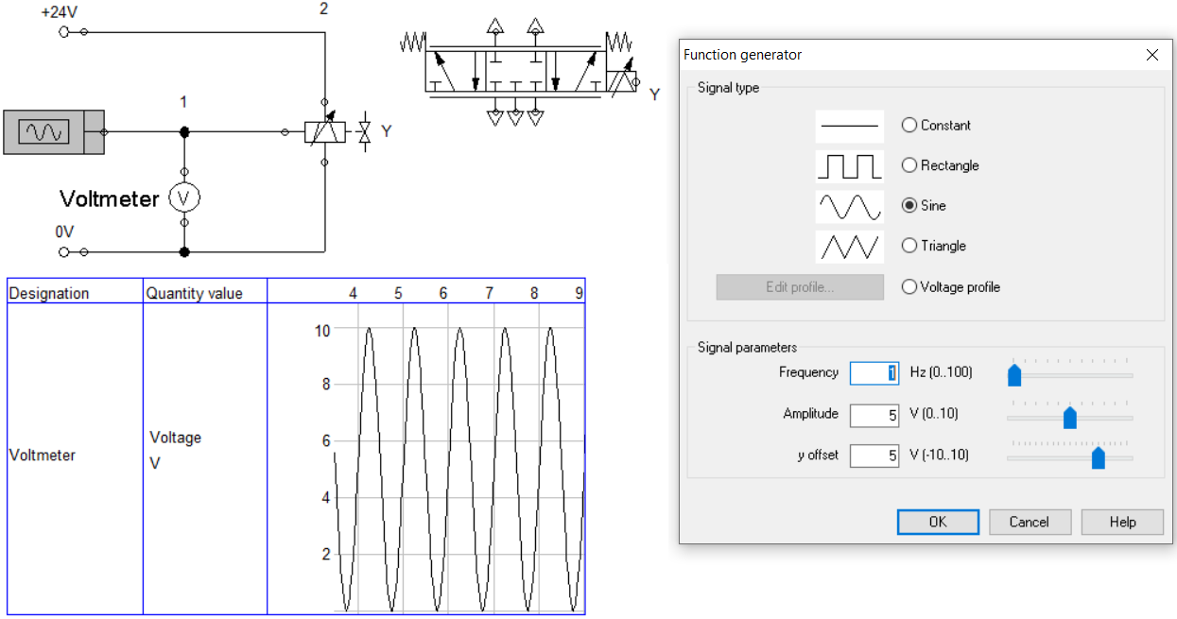Click the Frequency input field

(x=874, y=373)
